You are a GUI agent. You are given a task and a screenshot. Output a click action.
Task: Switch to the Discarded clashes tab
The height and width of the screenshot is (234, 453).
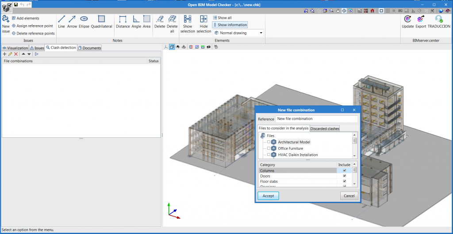(x=325, y=128)
